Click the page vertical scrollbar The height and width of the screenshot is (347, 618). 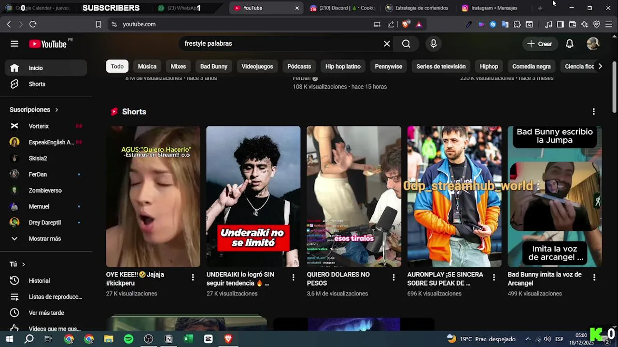(x=615, y=87)
